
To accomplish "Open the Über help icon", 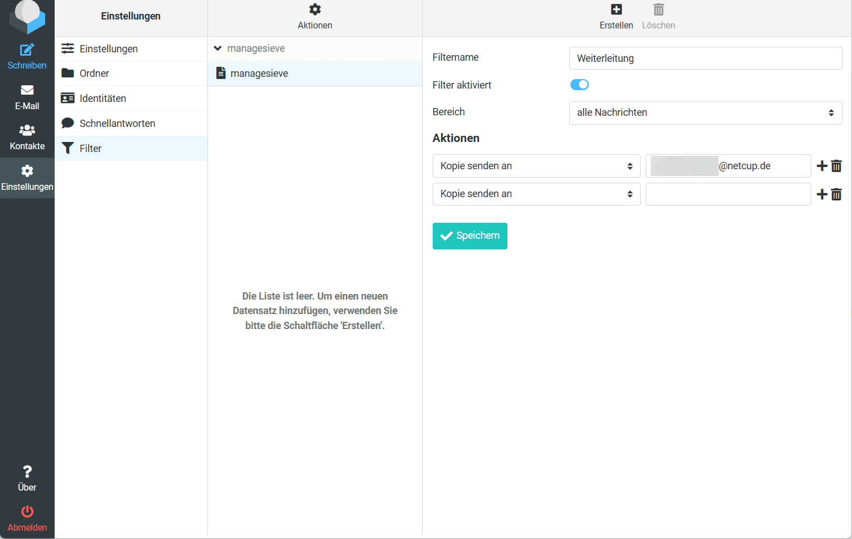I will click(x=27, y=472).
